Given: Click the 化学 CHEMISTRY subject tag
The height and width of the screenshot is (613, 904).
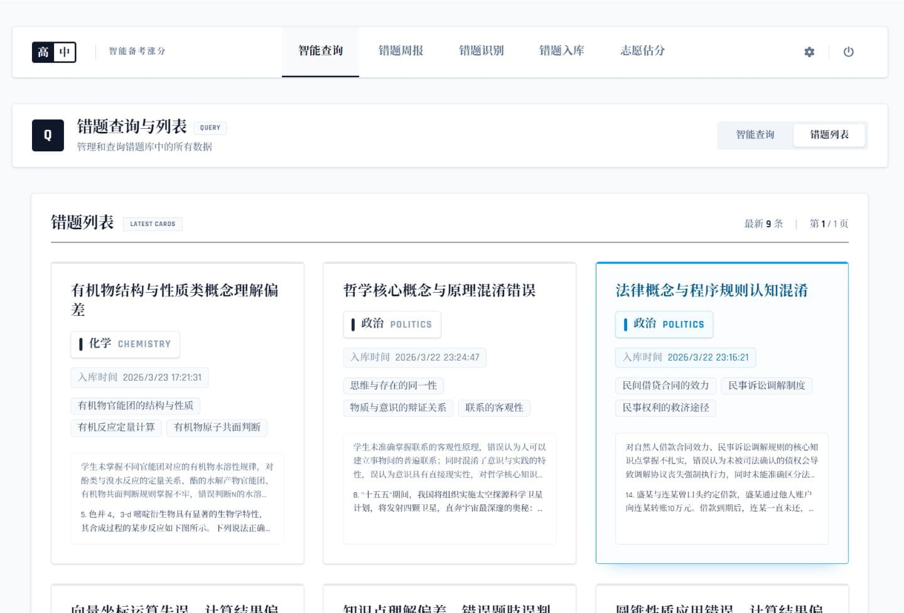Looking at the screenshot, I should 125,344.
